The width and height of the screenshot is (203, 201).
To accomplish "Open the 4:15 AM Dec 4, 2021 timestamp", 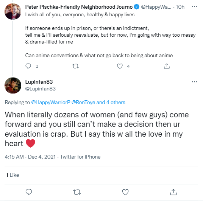I will (30, 157).
